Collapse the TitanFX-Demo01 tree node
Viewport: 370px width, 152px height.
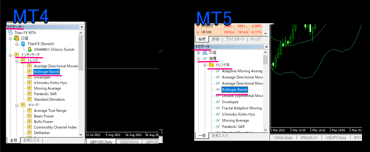(x=17, y=44)
